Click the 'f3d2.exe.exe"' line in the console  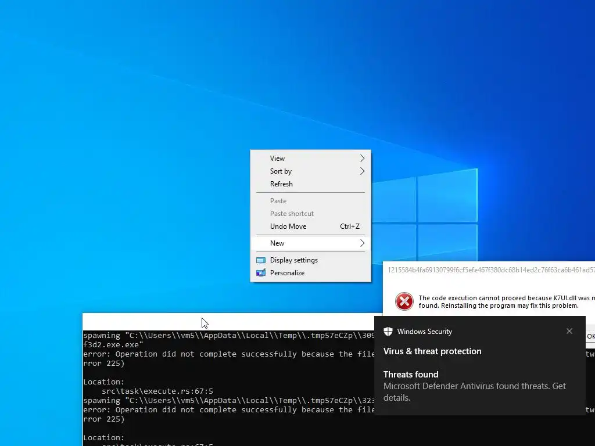coord(113,345)
